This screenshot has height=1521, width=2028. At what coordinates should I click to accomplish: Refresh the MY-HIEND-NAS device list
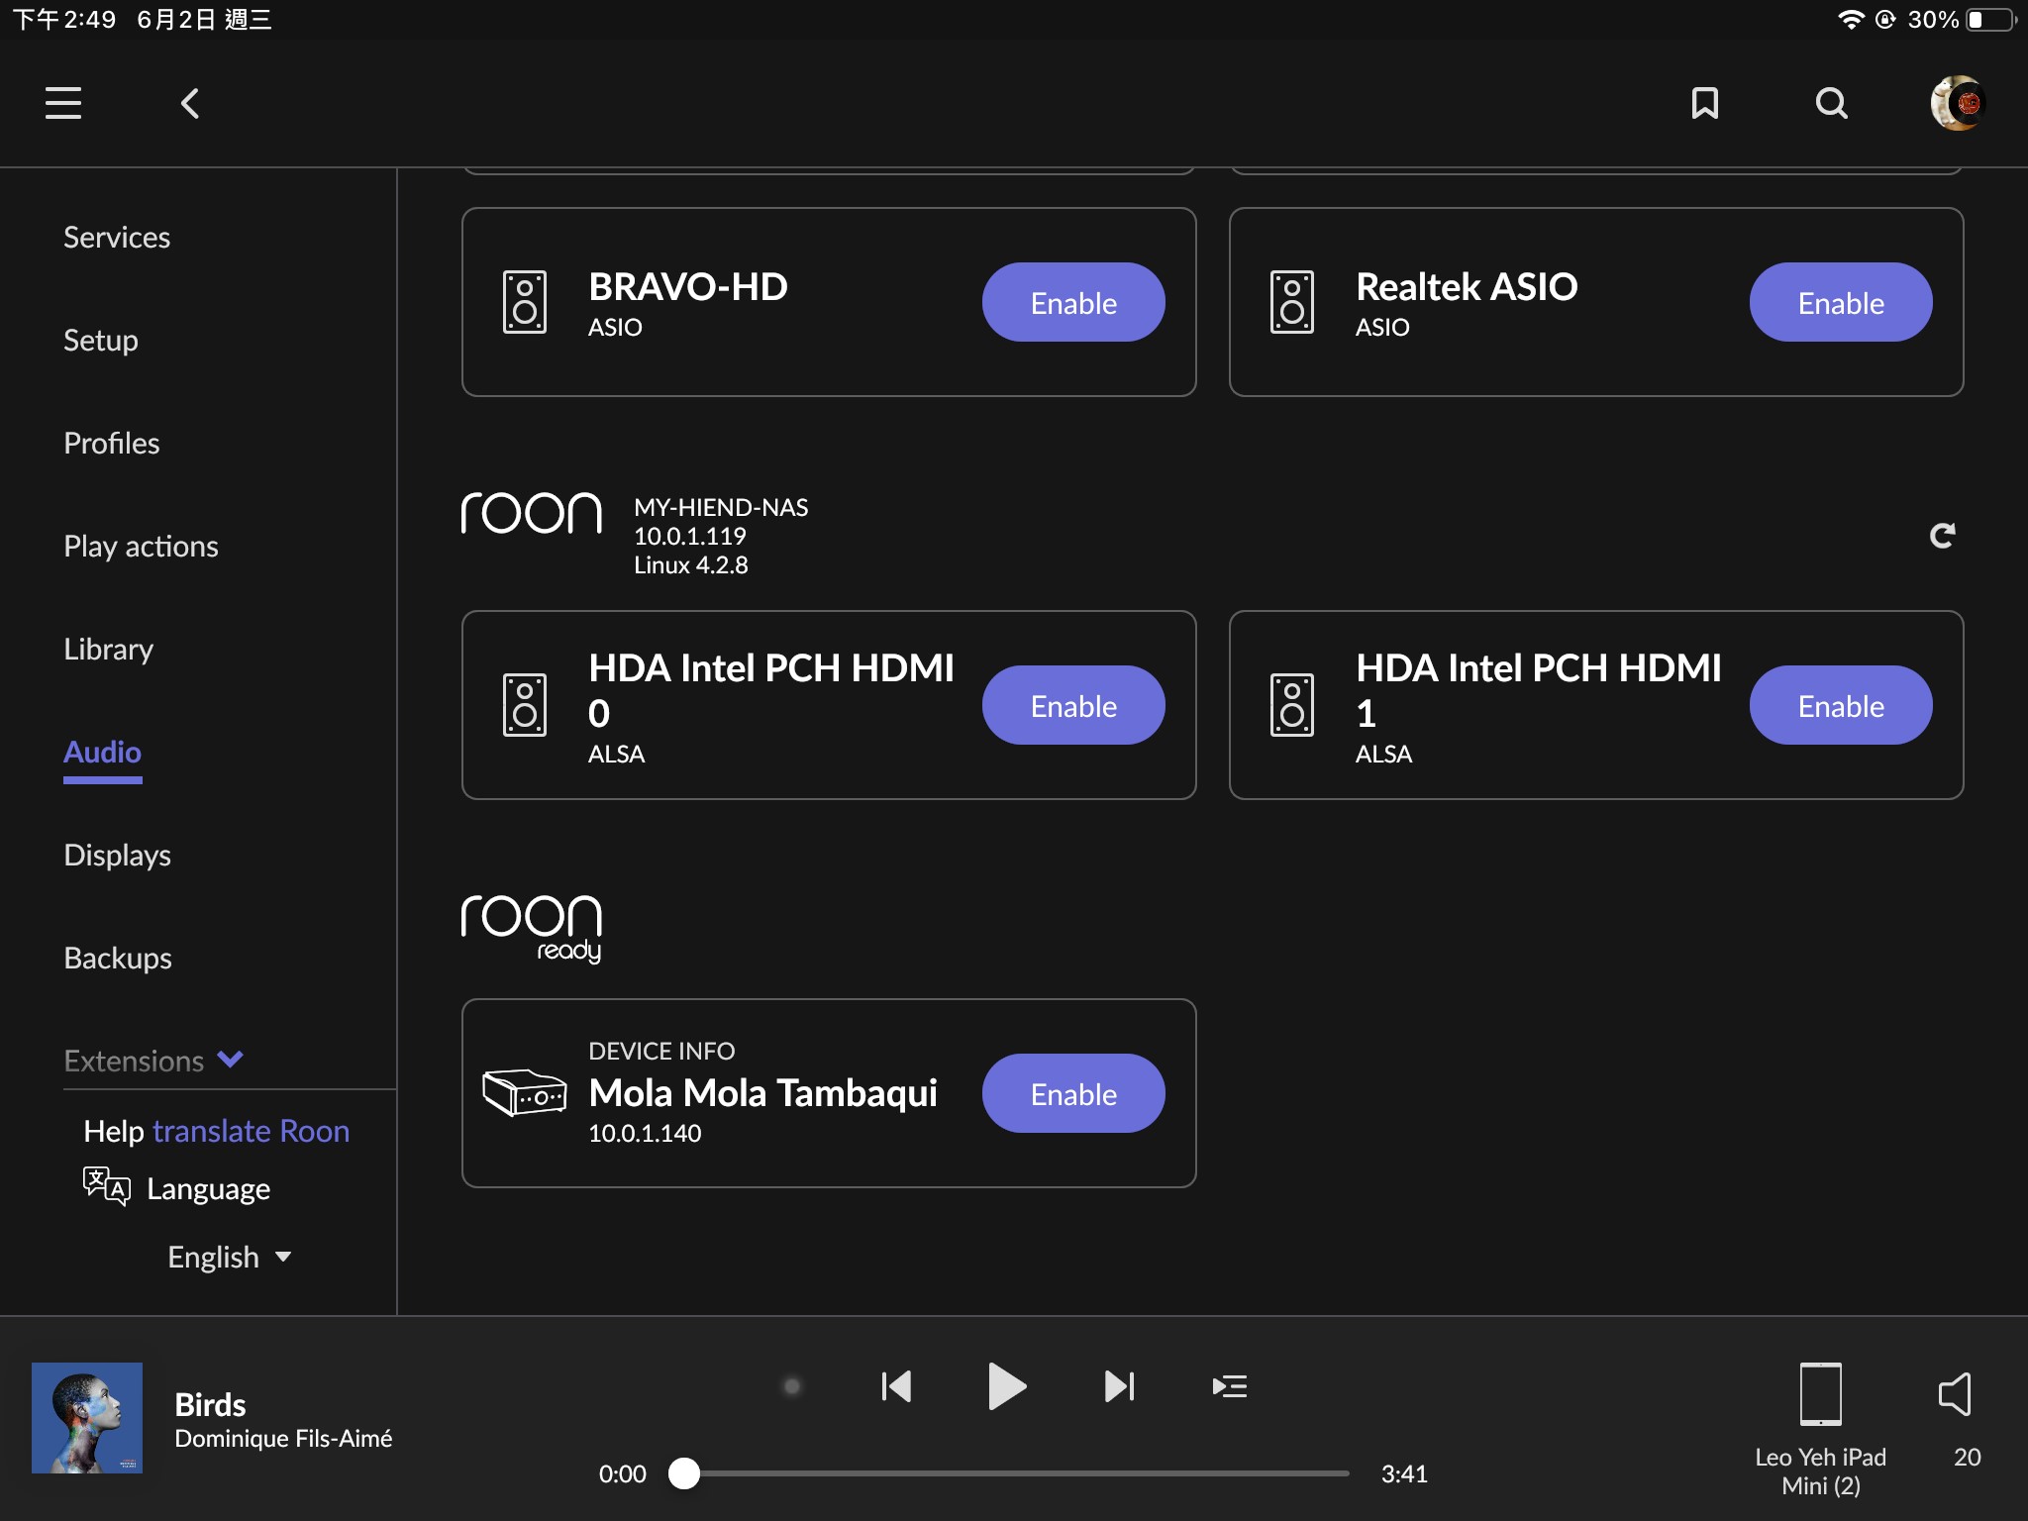tap(1943, 536)
